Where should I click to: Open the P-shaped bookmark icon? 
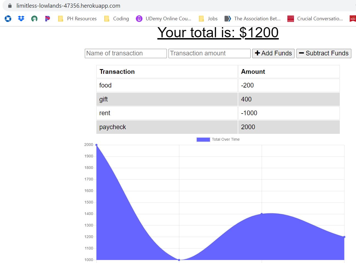point(47,19)
